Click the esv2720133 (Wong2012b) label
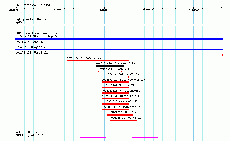The height and width of the screenshot is (141, 230). pos(33,53)
